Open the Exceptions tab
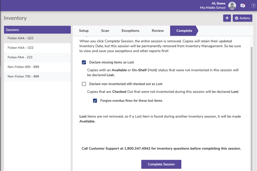Screen dimensions: 257x171 (130, 31)
